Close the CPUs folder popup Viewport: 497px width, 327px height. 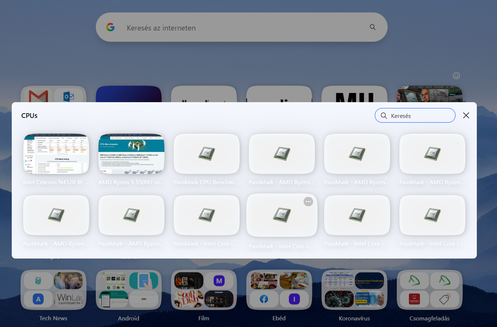pos(466,115)
